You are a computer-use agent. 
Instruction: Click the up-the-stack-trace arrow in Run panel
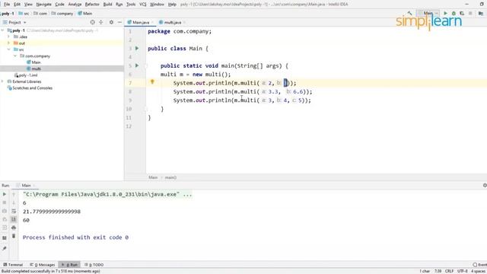[14, 194]
